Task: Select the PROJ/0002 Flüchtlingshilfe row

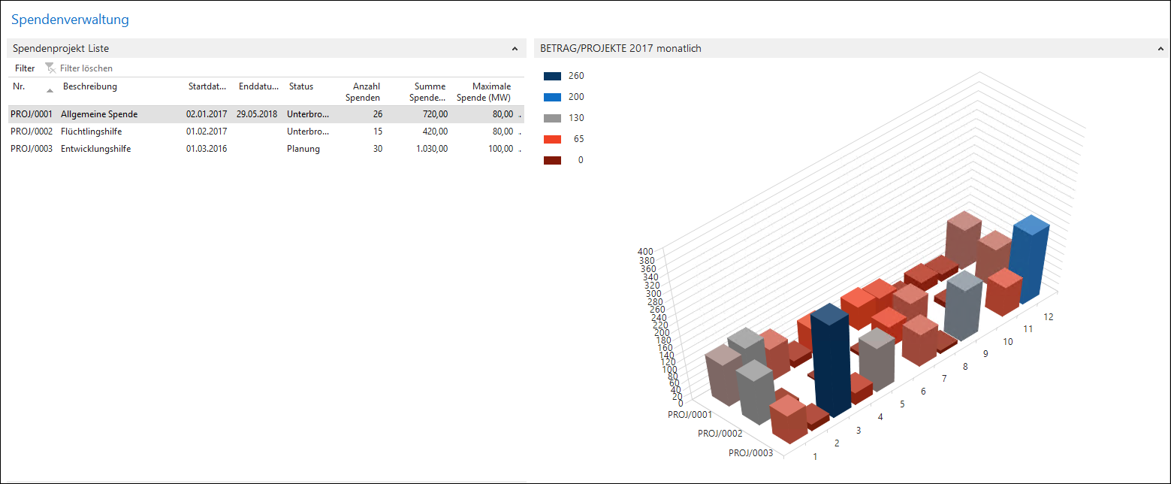Action: click(90, 132)
